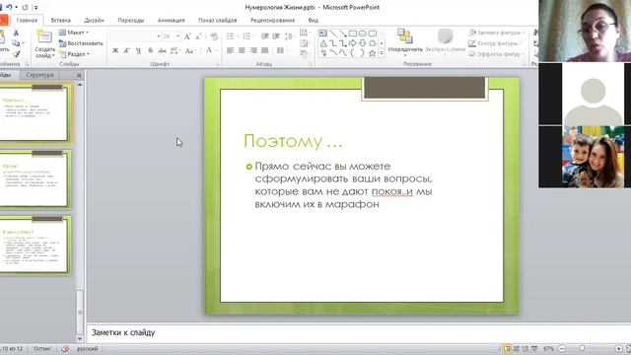Image resolution: width=631 pixels, height=355 pixels.
Task: Open the Переходы tab
Action: [x=131, y=20]
